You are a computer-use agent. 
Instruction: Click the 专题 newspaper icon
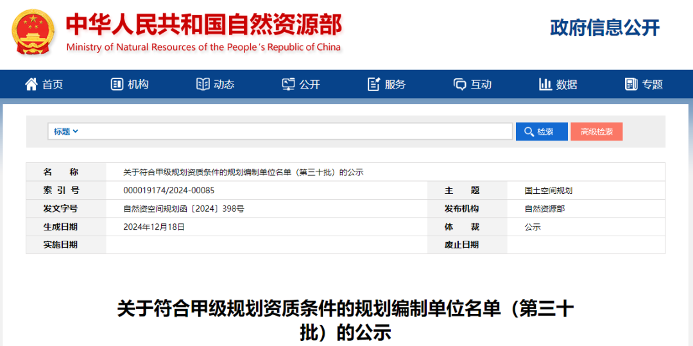point(631,84)
